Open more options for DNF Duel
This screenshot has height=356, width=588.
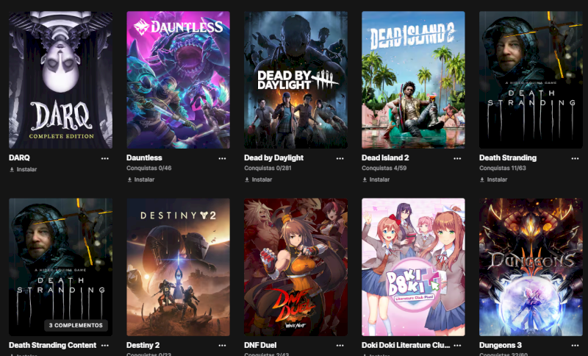click(340, 345)
